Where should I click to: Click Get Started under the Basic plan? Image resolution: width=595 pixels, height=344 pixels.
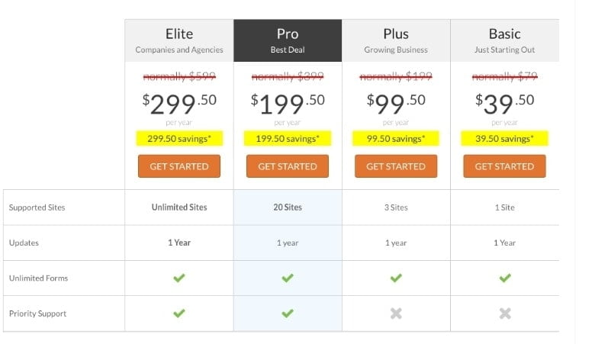(x=505, y=166)
